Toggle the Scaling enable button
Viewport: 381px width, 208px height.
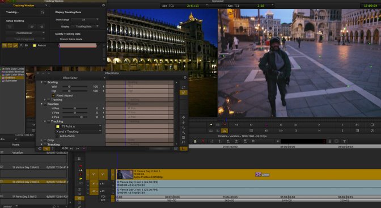coord(45,82)
